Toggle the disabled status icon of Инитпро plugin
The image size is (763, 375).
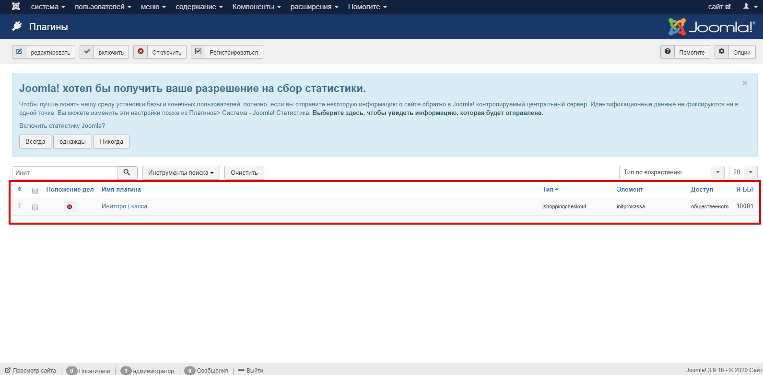tap(70, 206)
